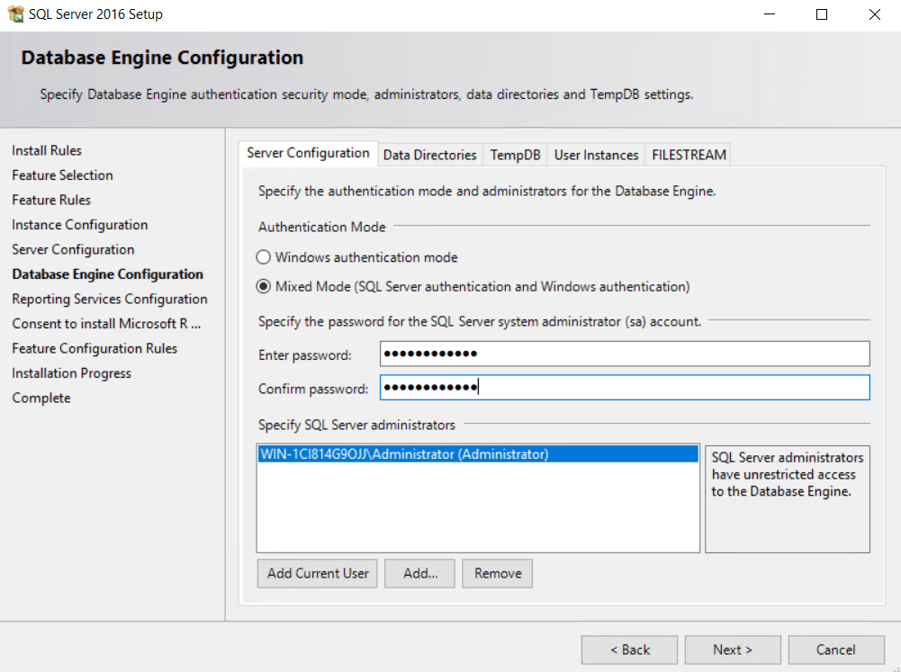Screen dimensions: 901x672
Task: Switch to the Data Directories tab
Action: click(429, 154)
